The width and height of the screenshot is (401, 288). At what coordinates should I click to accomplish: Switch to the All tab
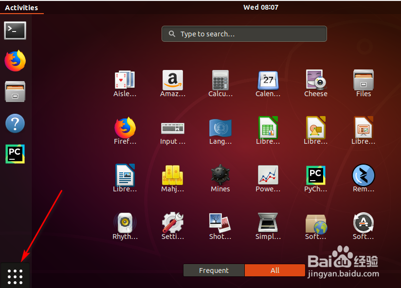coord(275,270)
